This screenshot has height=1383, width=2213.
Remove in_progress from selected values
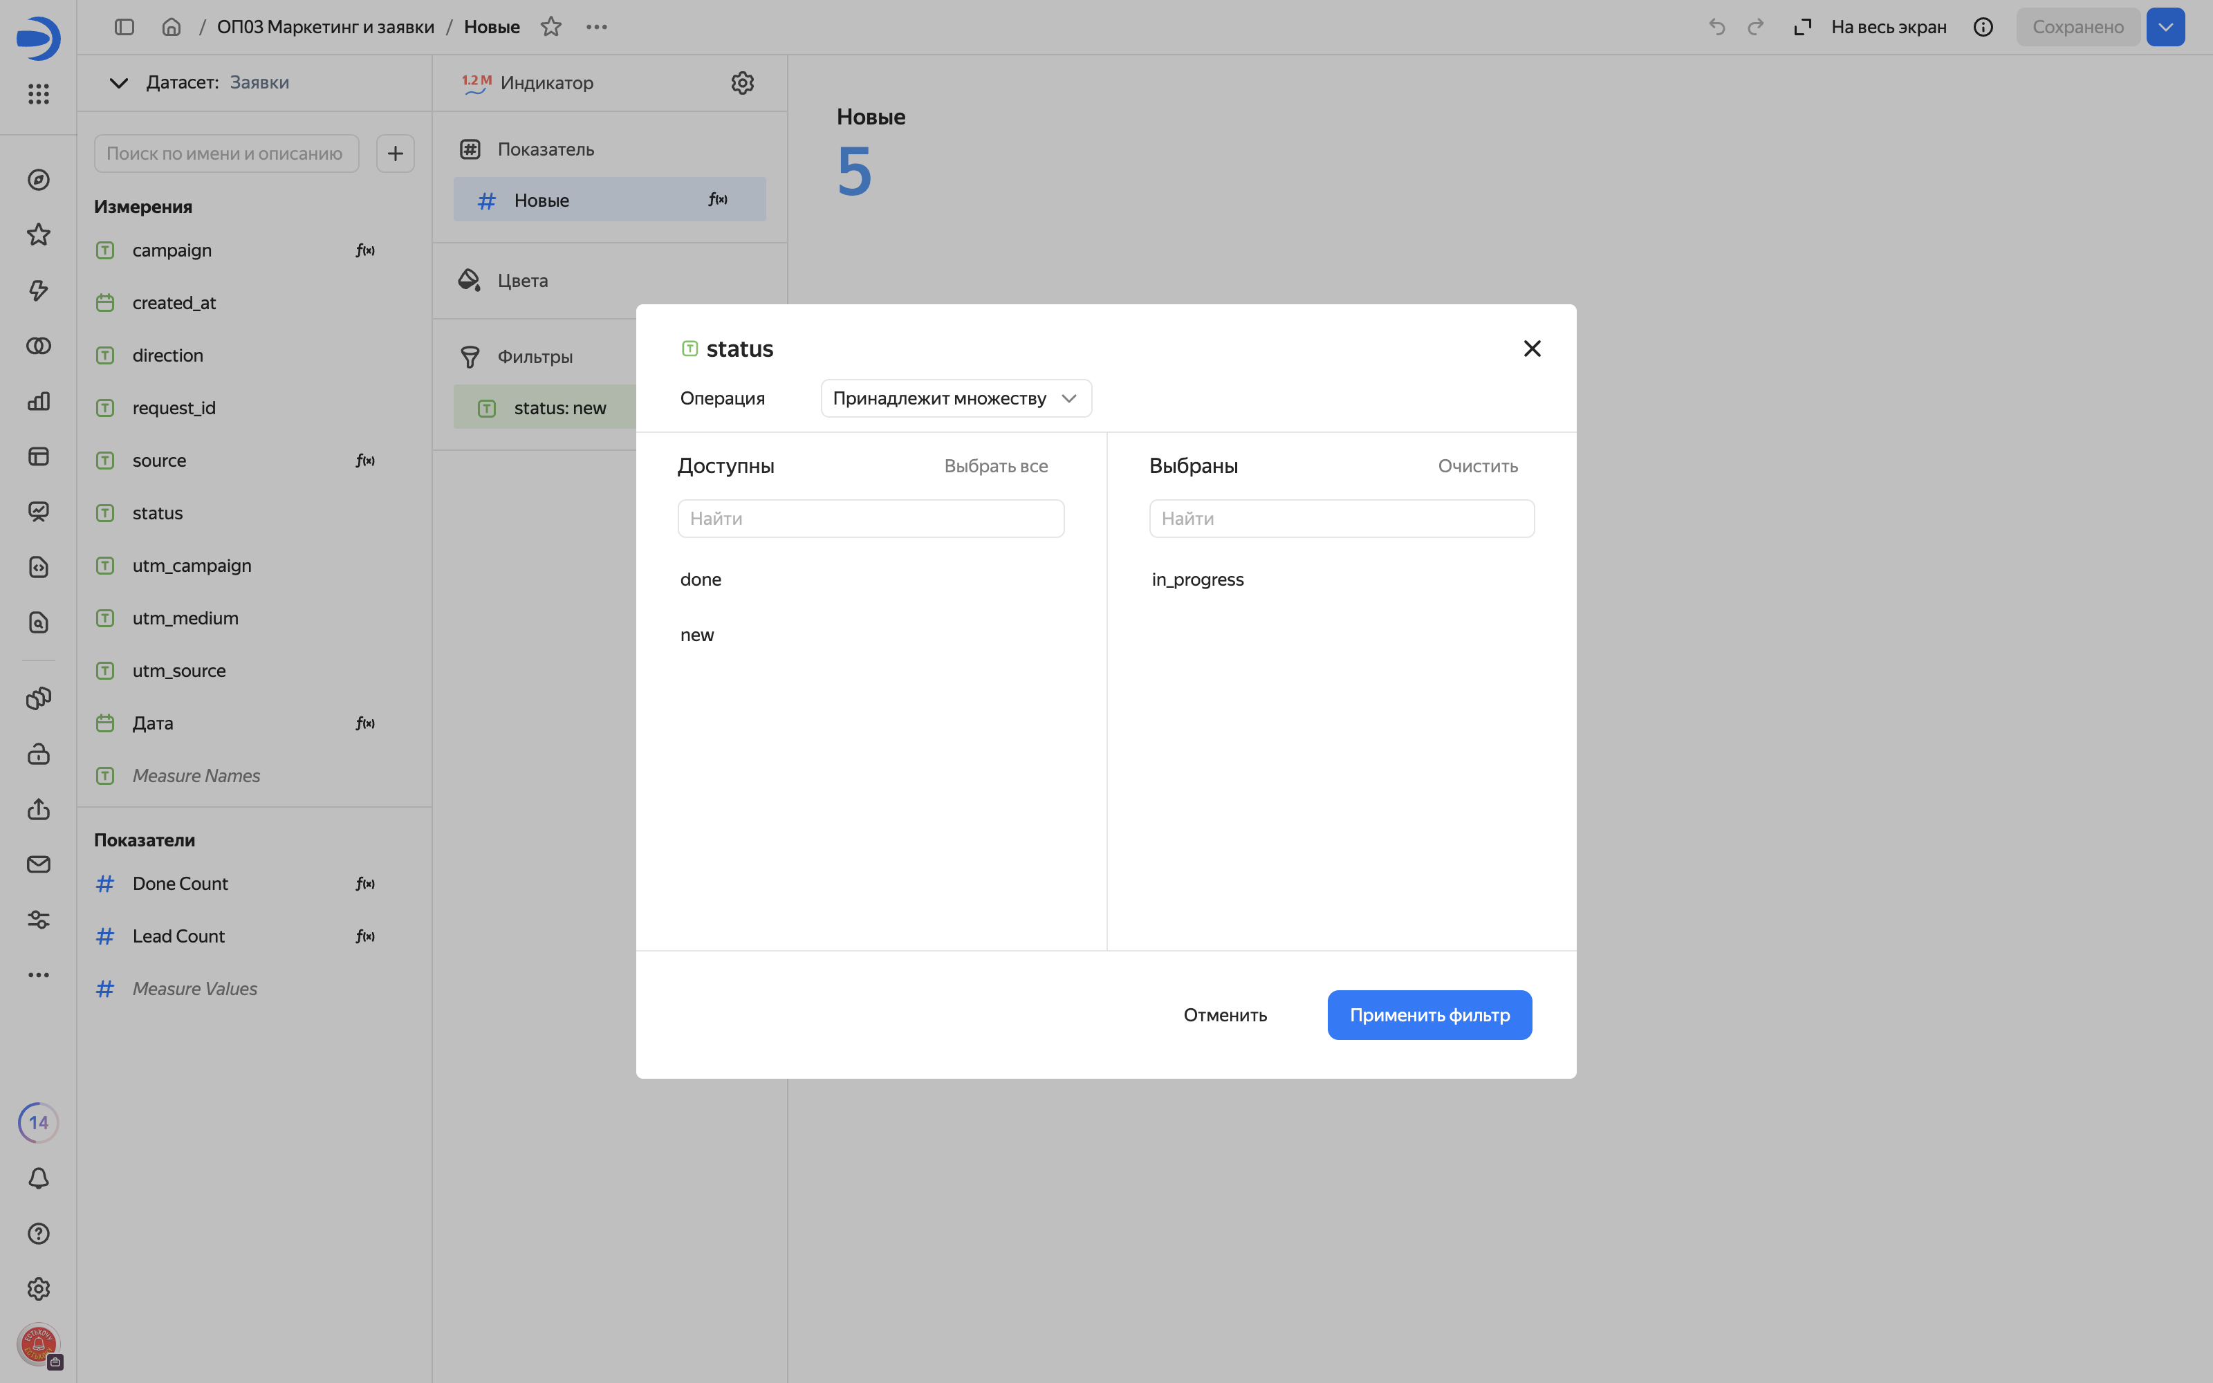pyautogui.click(x=1198, y=579)
